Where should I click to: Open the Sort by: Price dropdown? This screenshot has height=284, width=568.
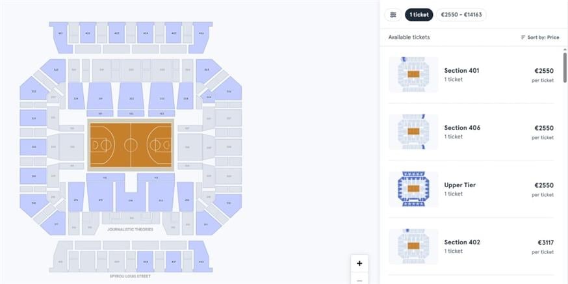pyautogui.click(x=539, y=38)
